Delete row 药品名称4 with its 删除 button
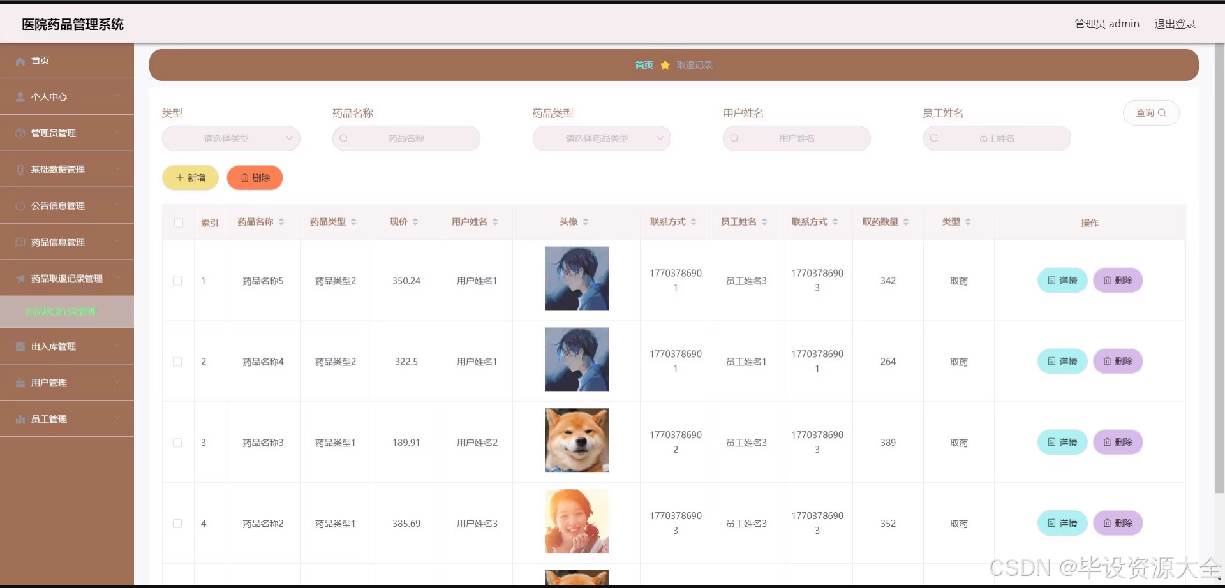The width and height of the screenshot is (1225, 588). [x=1118, y=362]
